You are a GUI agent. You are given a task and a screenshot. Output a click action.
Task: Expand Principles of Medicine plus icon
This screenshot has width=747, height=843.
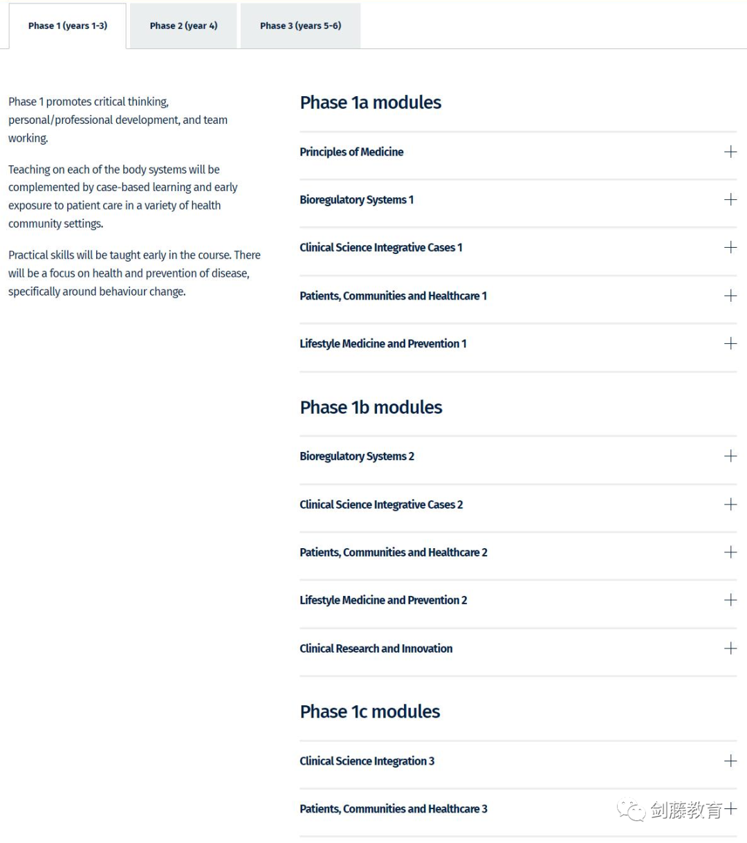pos(730,152)
